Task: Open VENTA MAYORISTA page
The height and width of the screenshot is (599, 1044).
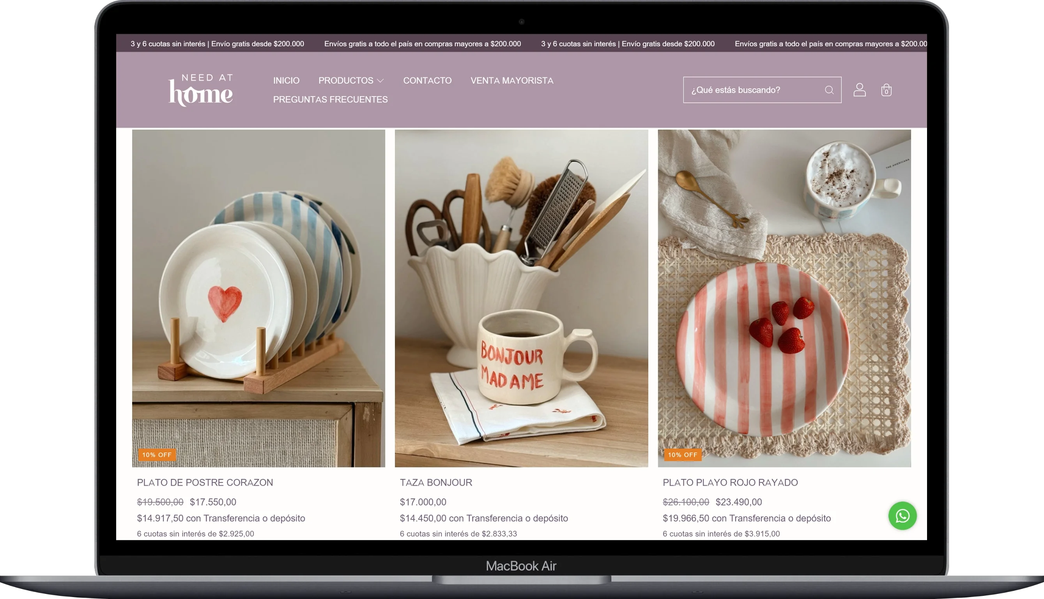Action: click(x=512, y=81)
